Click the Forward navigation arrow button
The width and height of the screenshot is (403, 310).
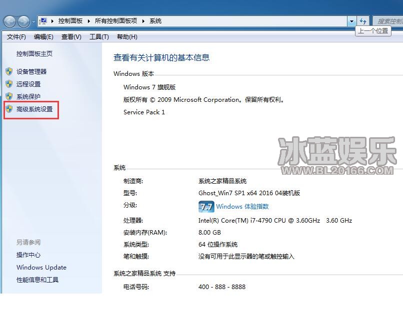point(24,21)
